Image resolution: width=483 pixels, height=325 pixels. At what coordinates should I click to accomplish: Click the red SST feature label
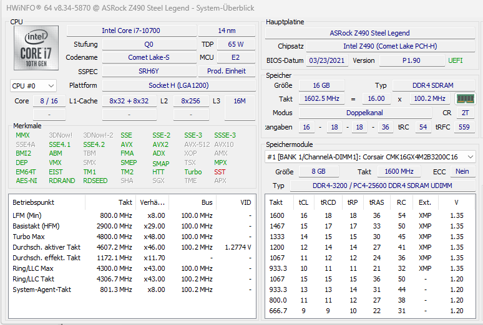pyautogui.click(x=220, y=172)
